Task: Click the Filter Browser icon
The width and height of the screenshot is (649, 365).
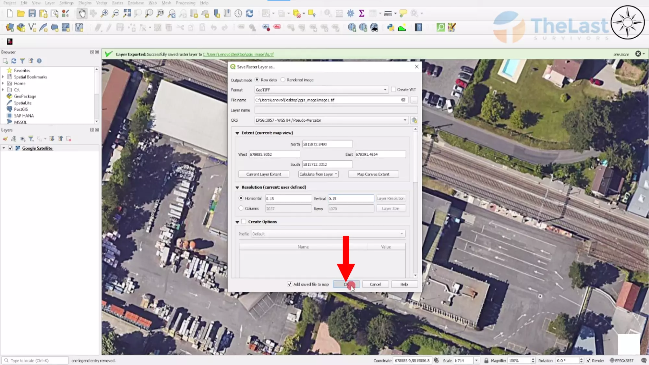Action: click(22, 61)
